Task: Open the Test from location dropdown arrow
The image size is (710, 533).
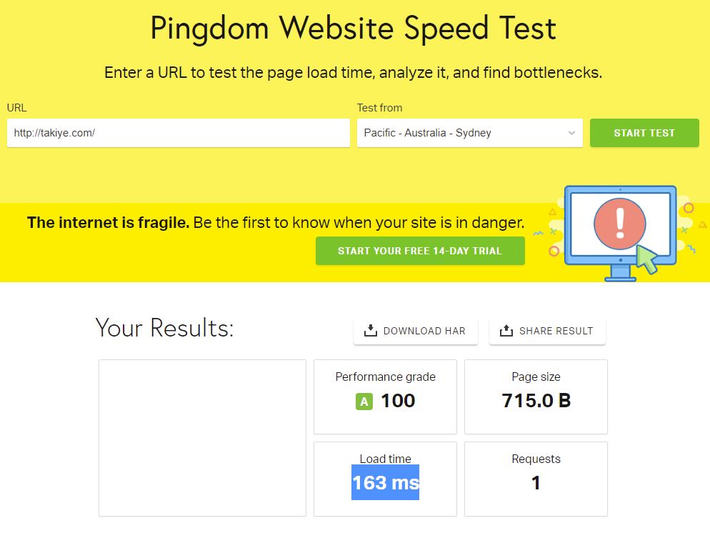Action: [571, 133]
